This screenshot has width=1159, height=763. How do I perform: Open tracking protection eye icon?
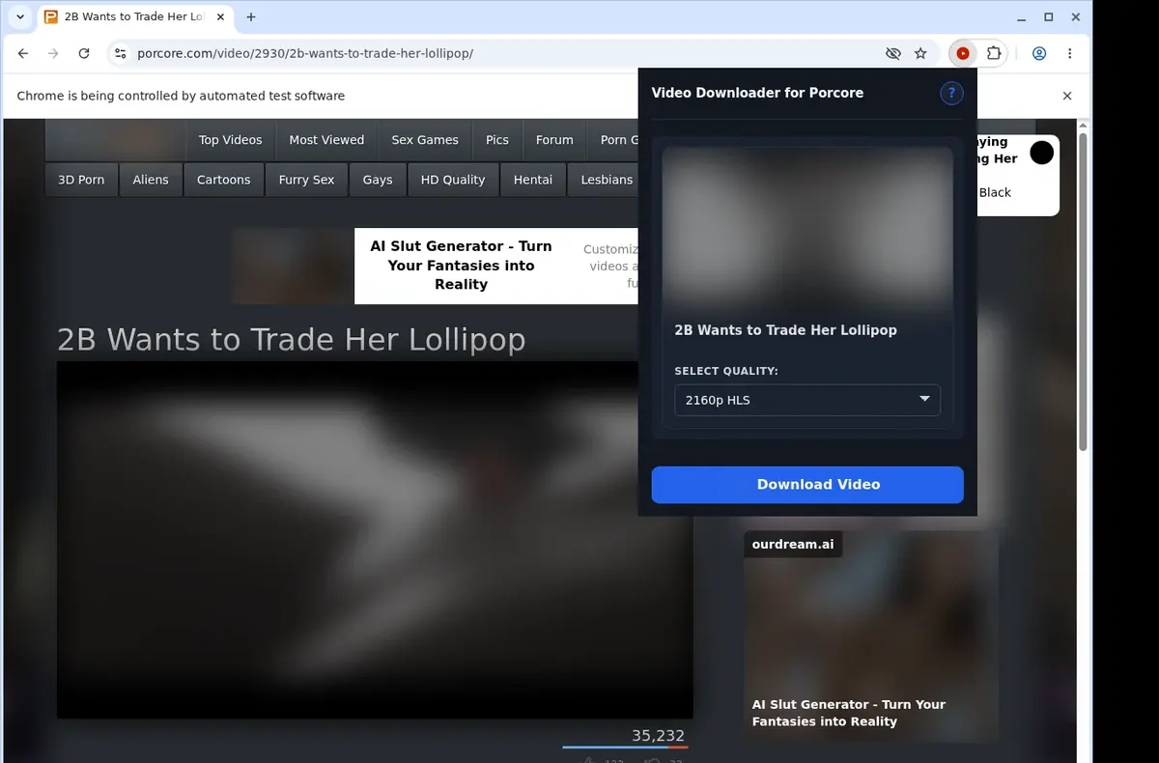tap(893, 54)
